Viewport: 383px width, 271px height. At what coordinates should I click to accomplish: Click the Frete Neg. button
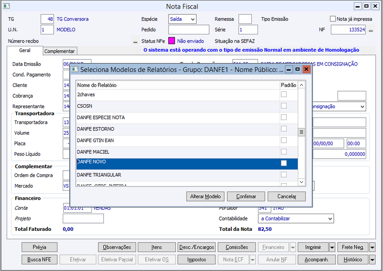353,247
